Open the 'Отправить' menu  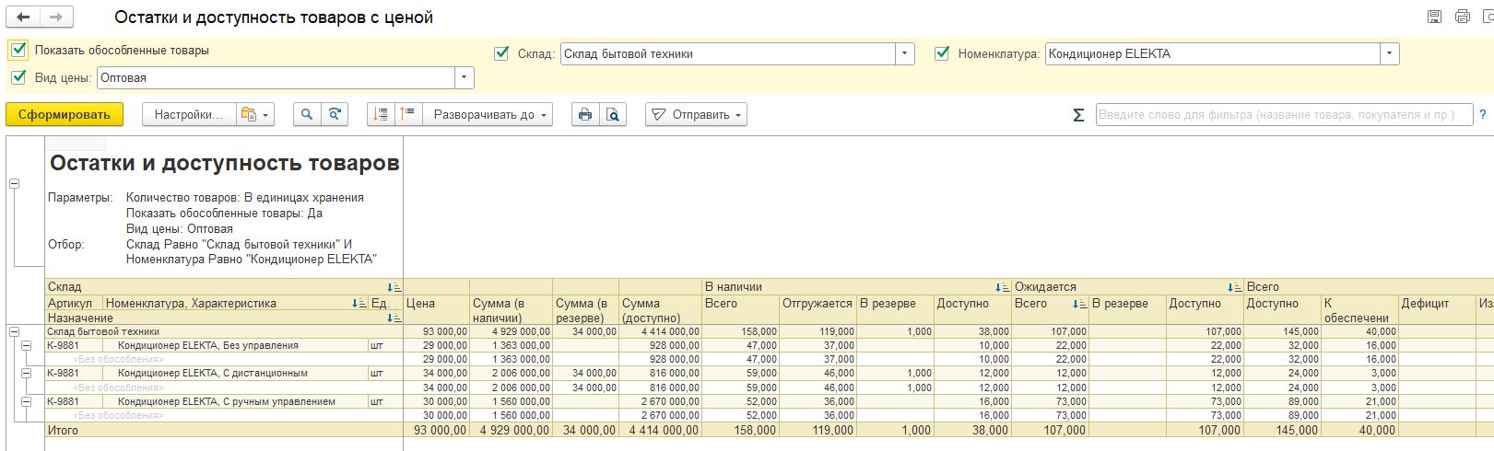[696, 115]
